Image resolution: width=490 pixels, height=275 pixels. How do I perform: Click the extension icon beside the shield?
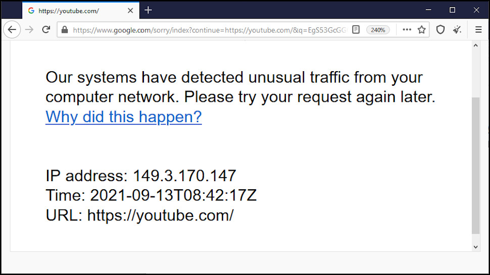point(457,30)
